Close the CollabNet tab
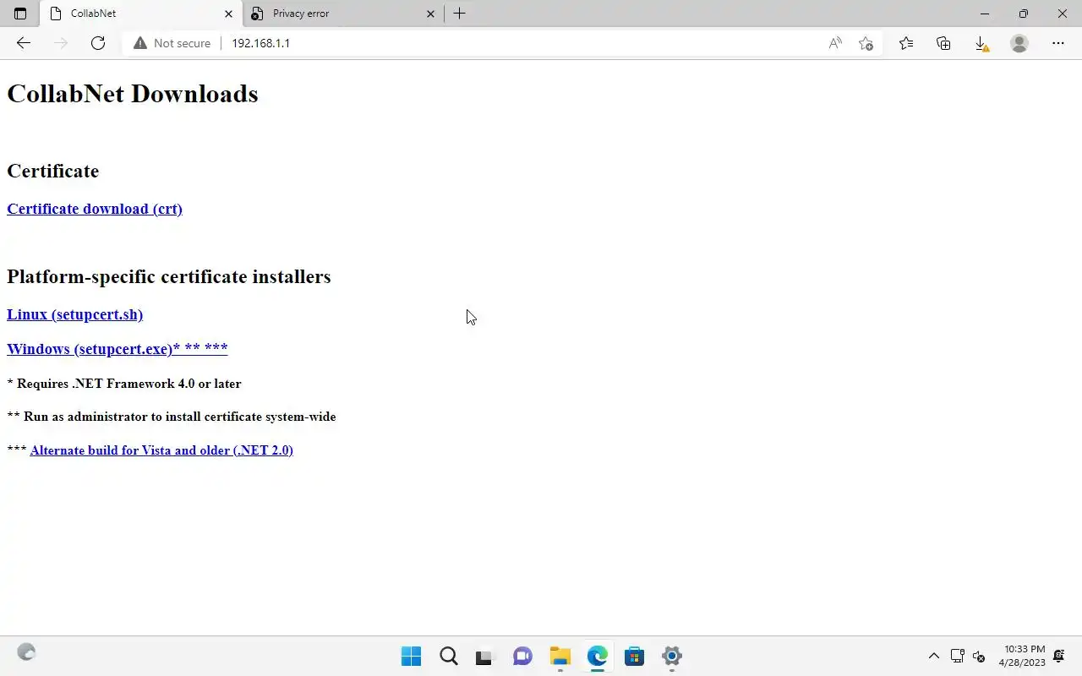The height and width of the screenshot is (676, 1082). pyautogui.click(x=228, y=14)
